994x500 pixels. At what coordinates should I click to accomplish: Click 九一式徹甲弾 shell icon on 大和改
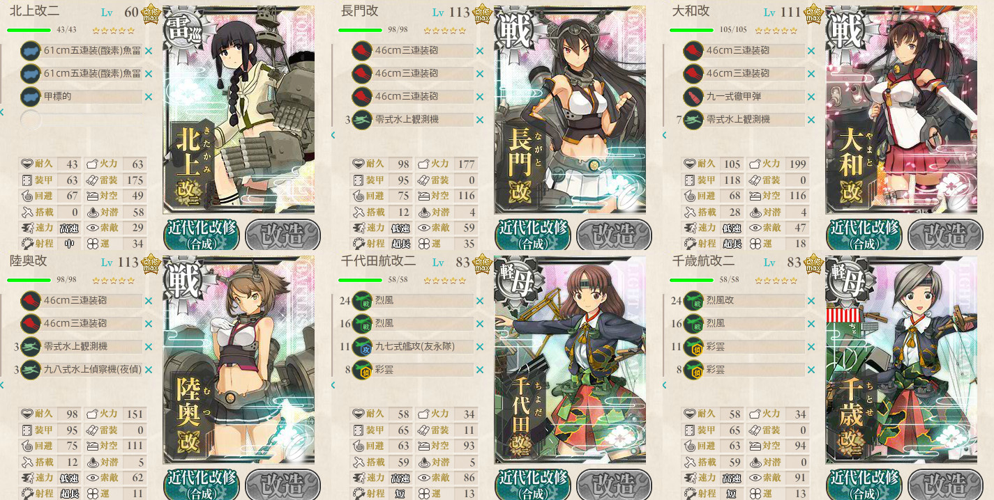click(x=693, y=96)
